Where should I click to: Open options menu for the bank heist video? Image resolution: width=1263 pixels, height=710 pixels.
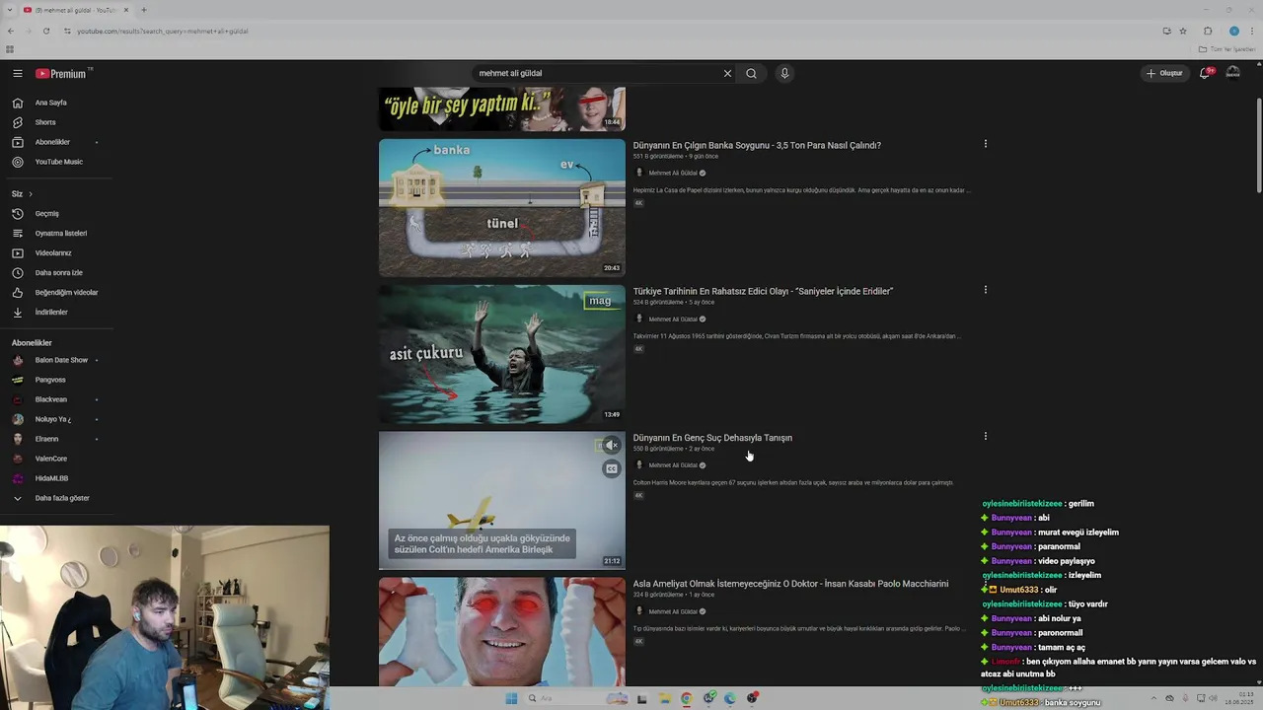point(985,144)
